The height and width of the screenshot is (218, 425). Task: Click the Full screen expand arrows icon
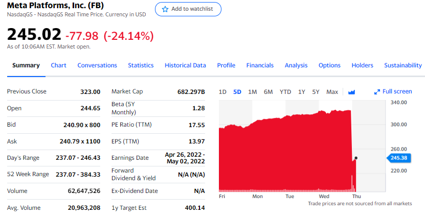pos(377,92)
